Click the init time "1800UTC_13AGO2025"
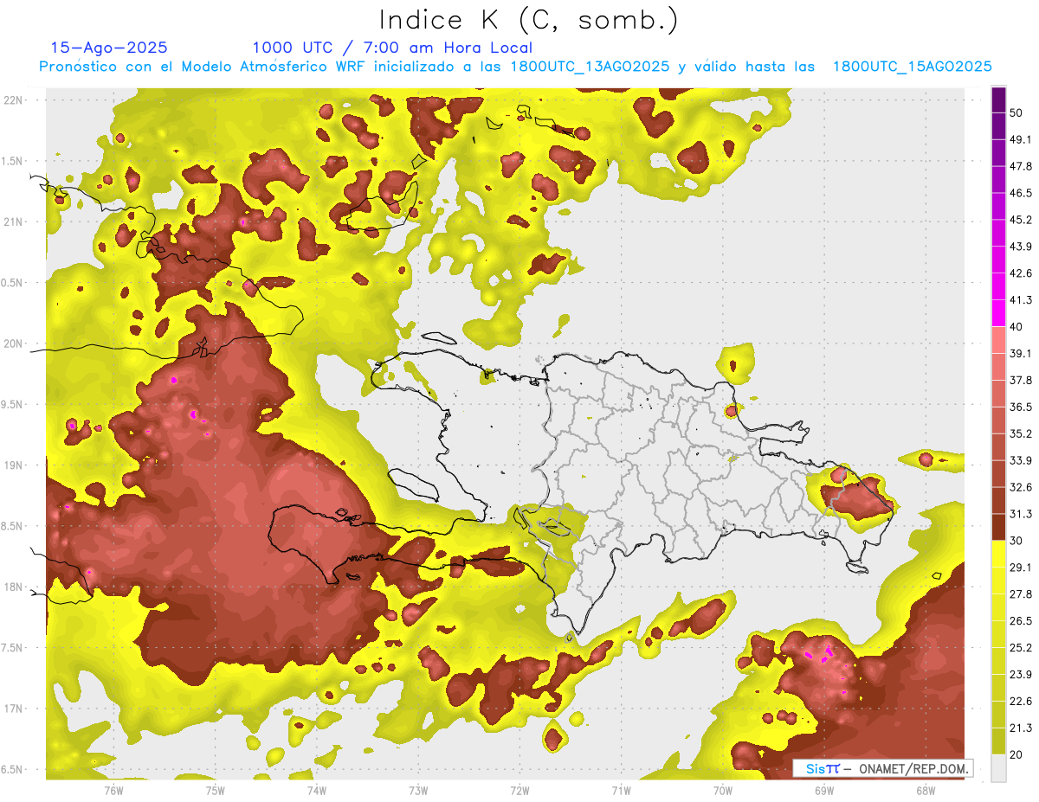Image resolution: width=1039 pixels, height=802 pixels. [590, 67]
